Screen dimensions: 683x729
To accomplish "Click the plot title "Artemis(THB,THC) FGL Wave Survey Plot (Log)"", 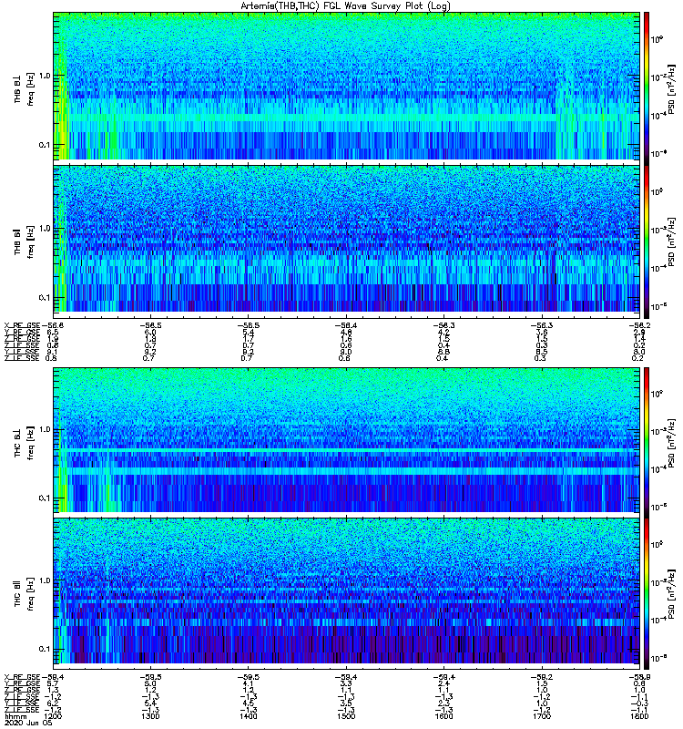I will tap(345, 6).
